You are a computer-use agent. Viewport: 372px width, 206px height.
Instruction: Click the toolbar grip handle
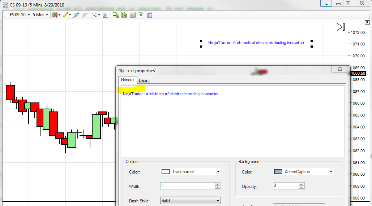[x=4, y=15]
